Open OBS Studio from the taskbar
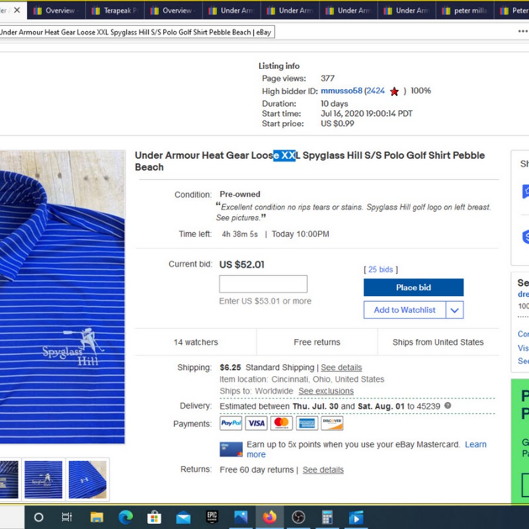Viewport: 529px width, 529px height. click(299, 517)
